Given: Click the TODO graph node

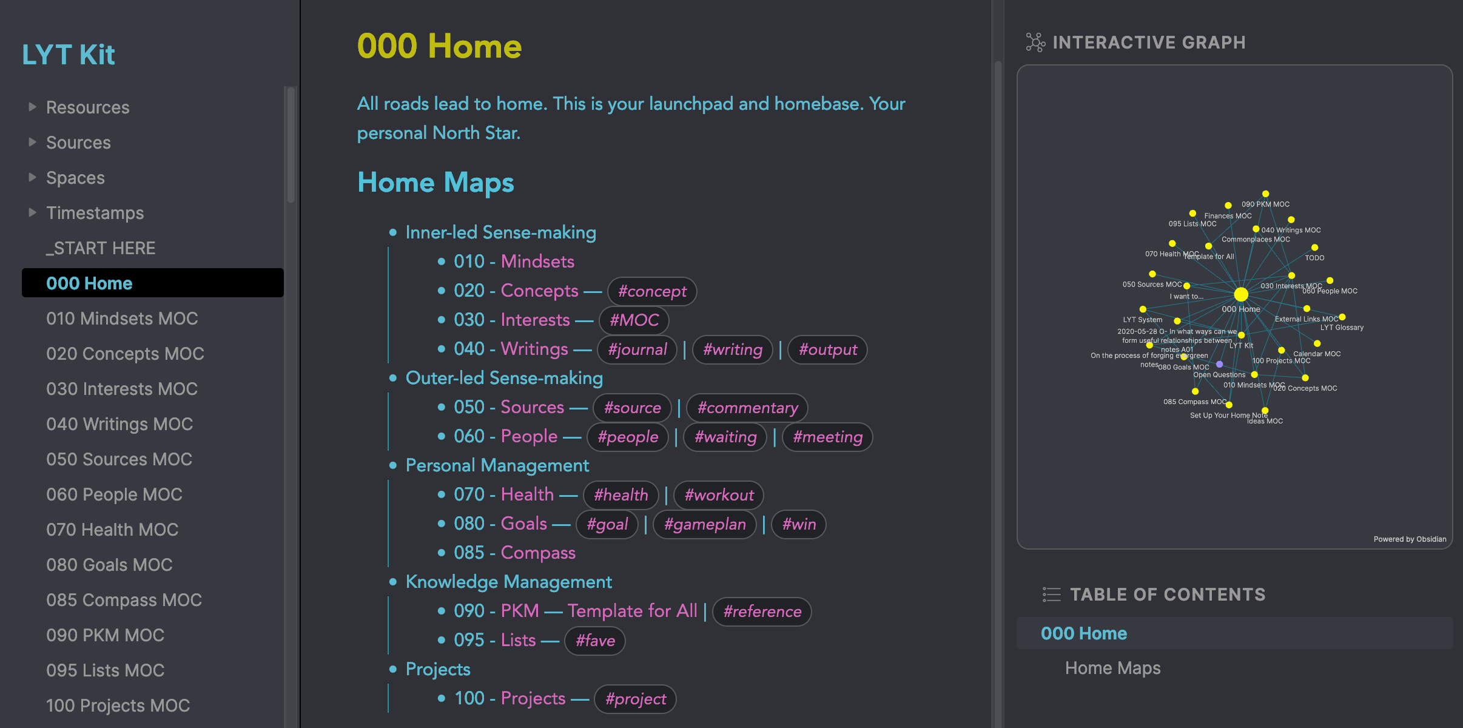Looking at the screenshot, I should (1314, 248).
